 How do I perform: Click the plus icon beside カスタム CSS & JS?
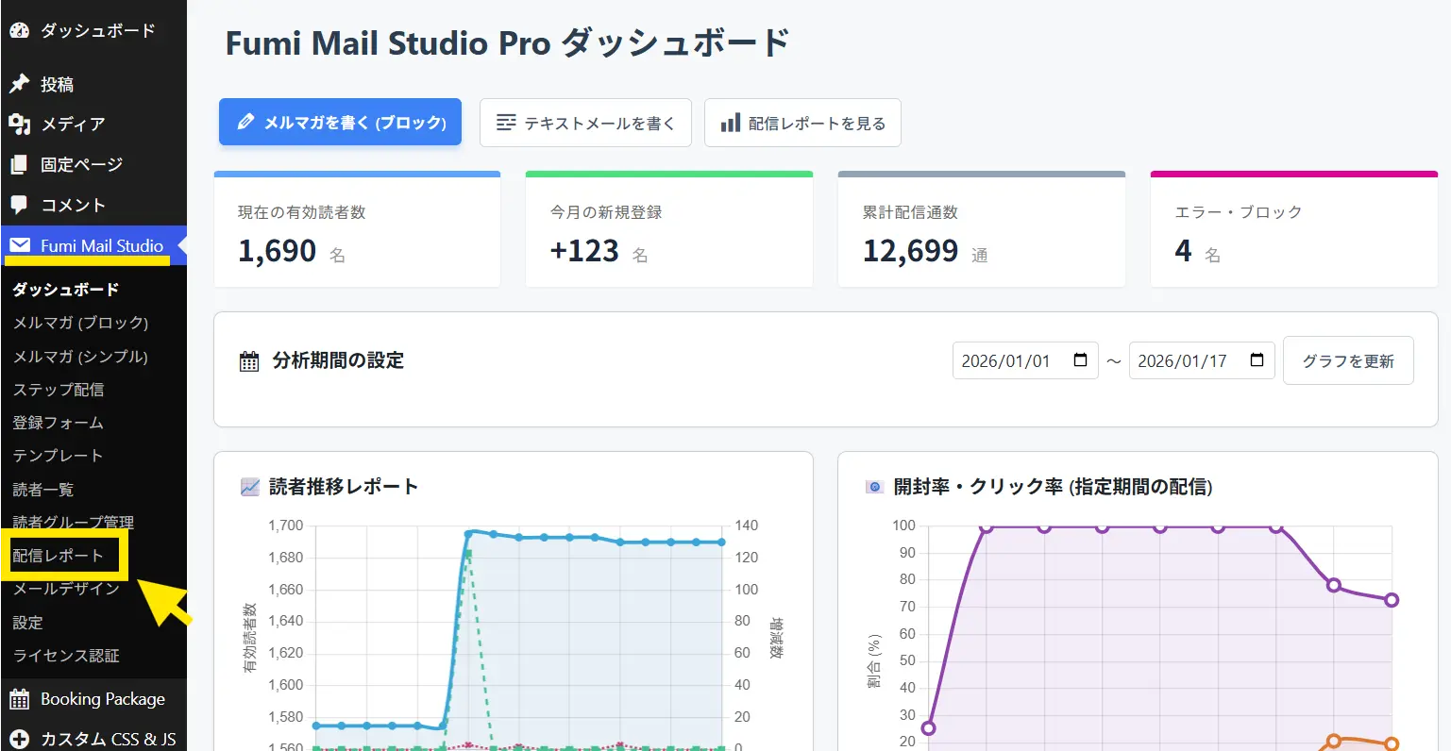pos(19,739)
